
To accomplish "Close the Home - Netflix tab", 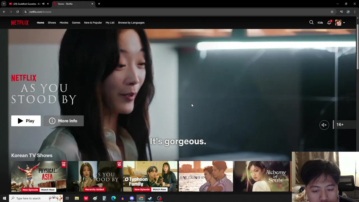I will 92,4.
